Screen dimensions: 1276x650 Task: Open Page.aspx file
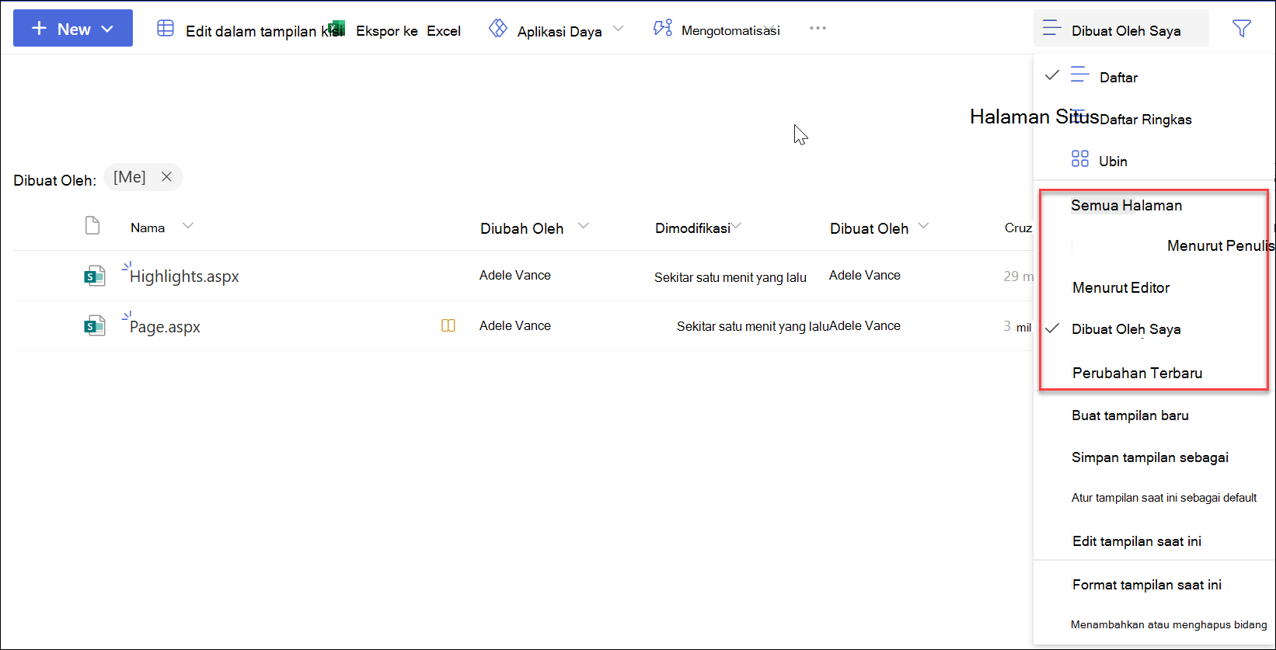(x=165, y=327)
